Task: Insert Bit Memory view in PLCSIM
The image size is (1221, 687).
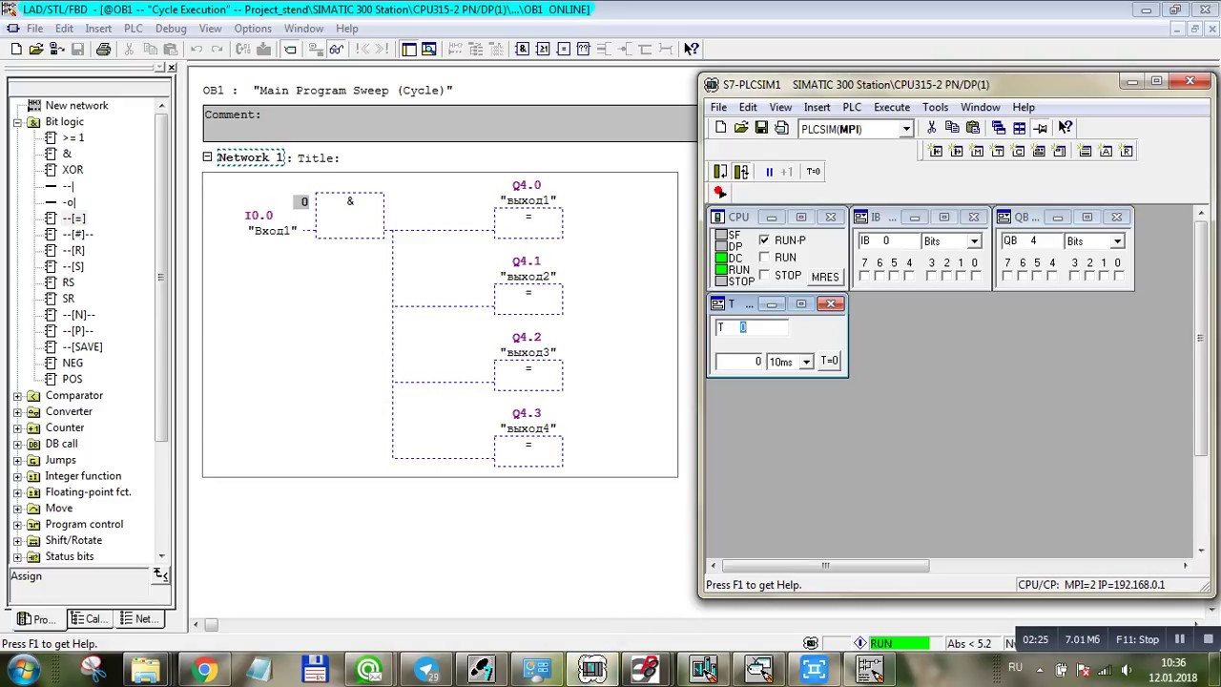Action: [977, 151]
